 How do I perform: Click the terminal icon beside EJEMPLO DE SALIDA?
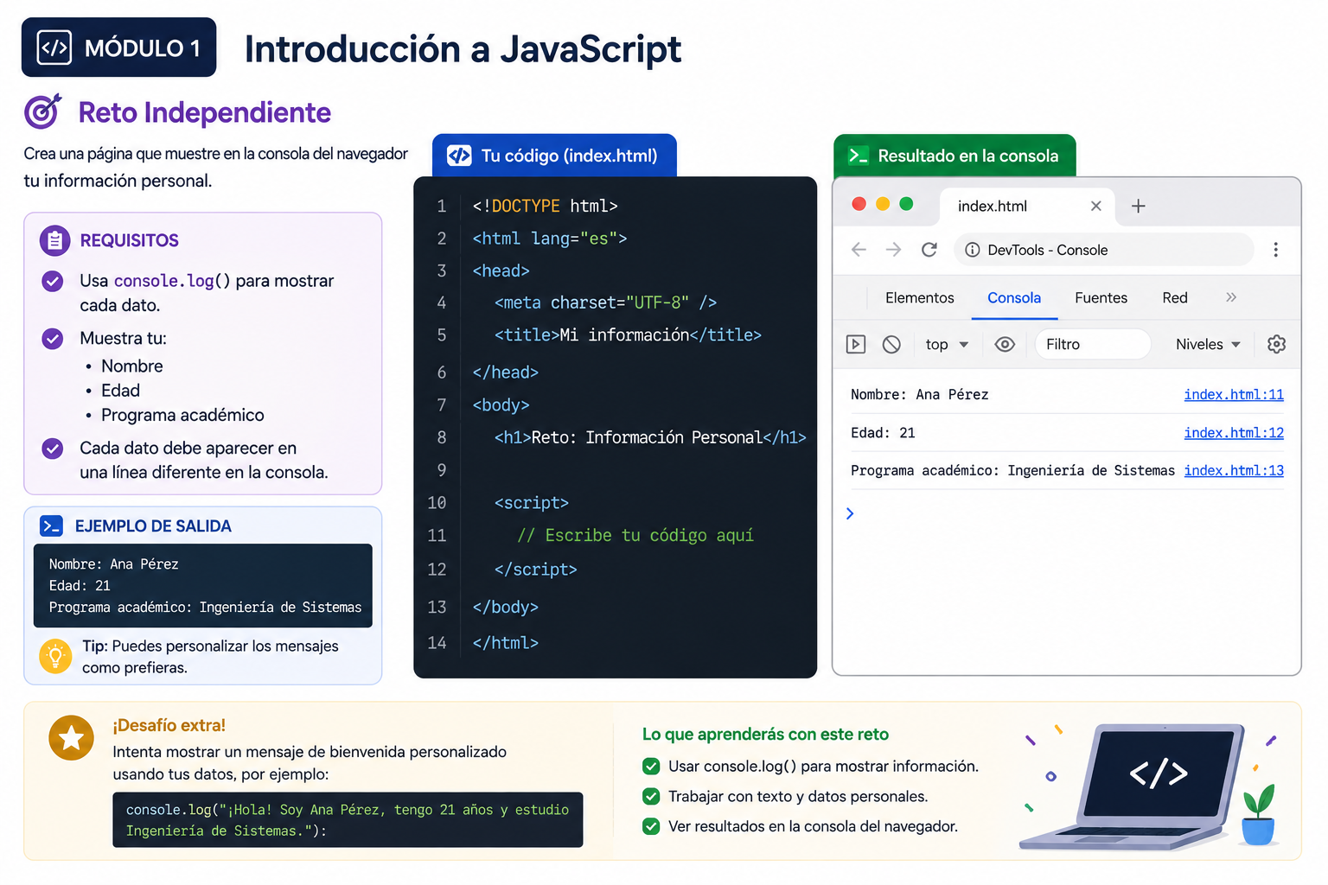[x=52, y=525]
